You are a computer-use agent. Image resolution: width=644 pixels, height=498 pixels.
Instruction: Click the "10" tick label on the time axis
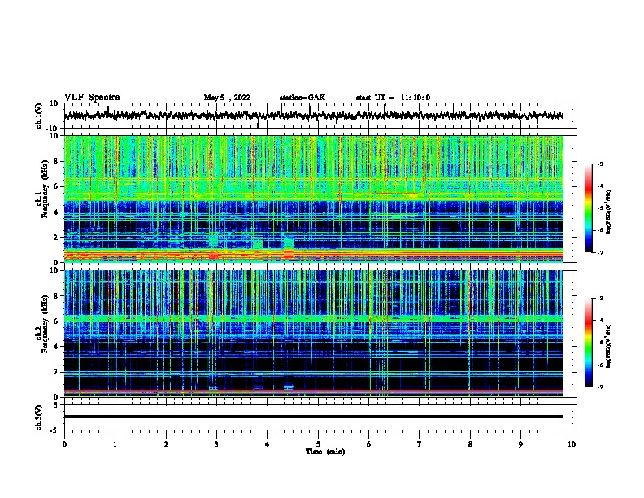572,444
